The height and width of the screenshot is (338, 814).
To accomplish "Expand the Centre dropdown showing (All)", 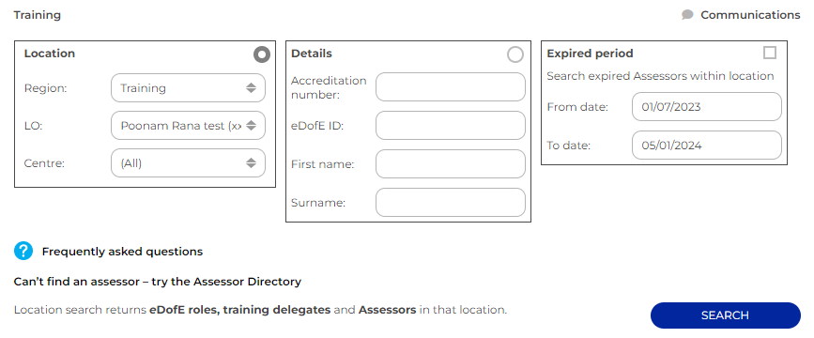I will tap(188, 163).
